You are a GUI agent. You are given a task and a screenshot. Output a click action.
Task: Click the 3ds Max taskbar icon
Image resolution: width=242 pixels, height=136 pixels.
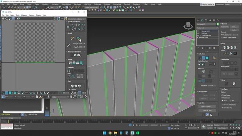pos(132,133)
